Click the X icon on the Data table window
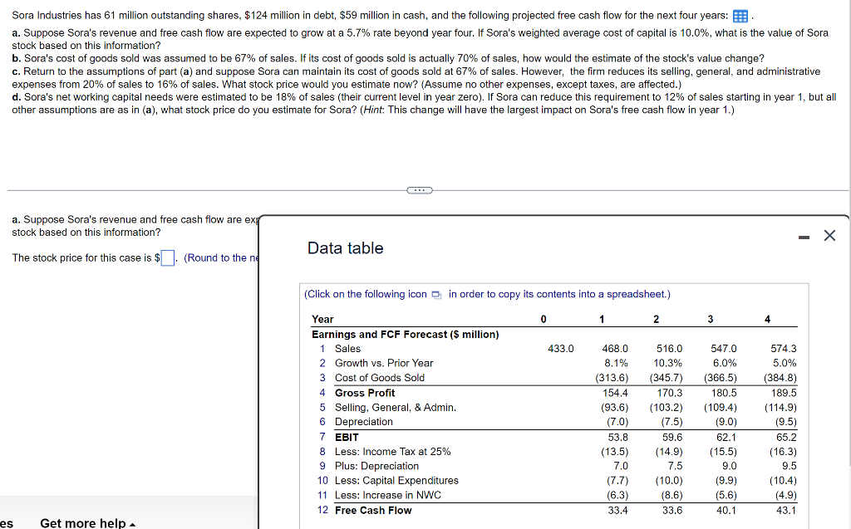Image resolution: width=851 pixels, height=529 pixels. (x=829, y=235)
